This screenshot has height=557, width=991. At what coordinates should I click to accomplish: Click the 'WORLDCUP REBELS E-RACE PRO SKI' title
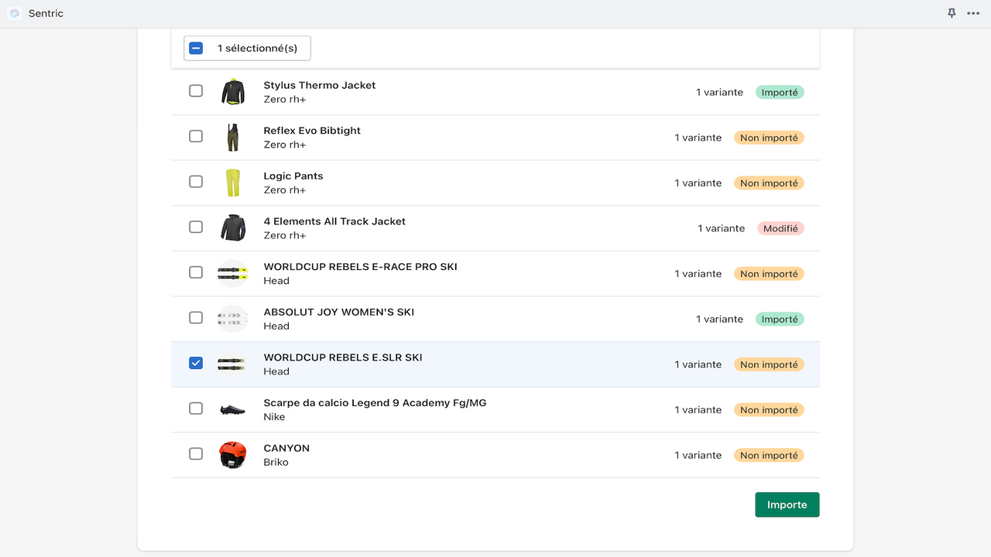[x=361, y=267]
